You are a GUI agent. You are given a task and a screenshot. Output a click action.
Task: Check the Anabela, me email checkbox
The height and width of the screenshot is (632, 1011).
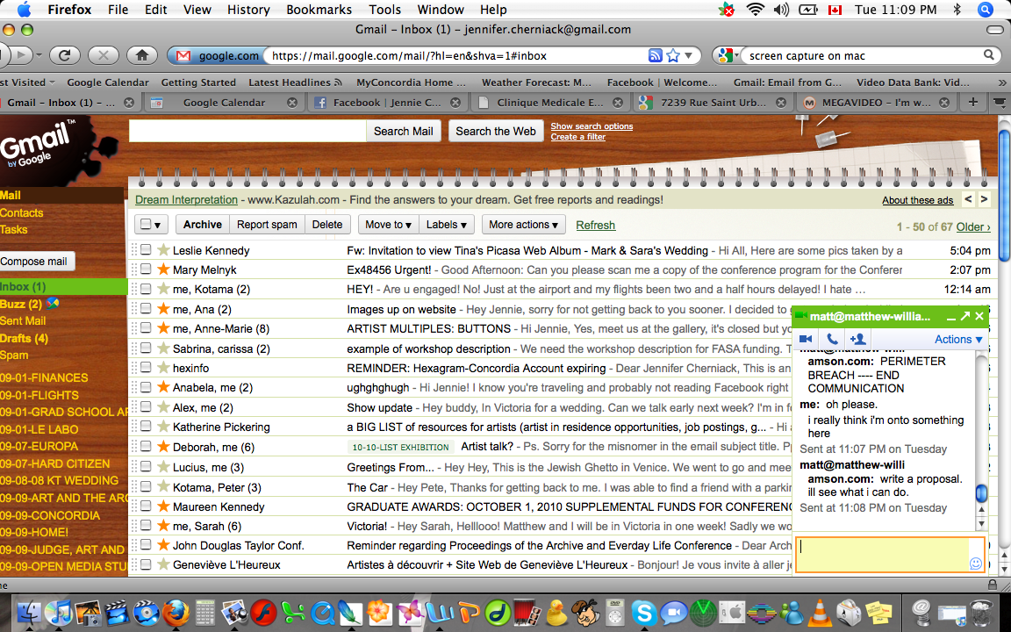[146, 387]
